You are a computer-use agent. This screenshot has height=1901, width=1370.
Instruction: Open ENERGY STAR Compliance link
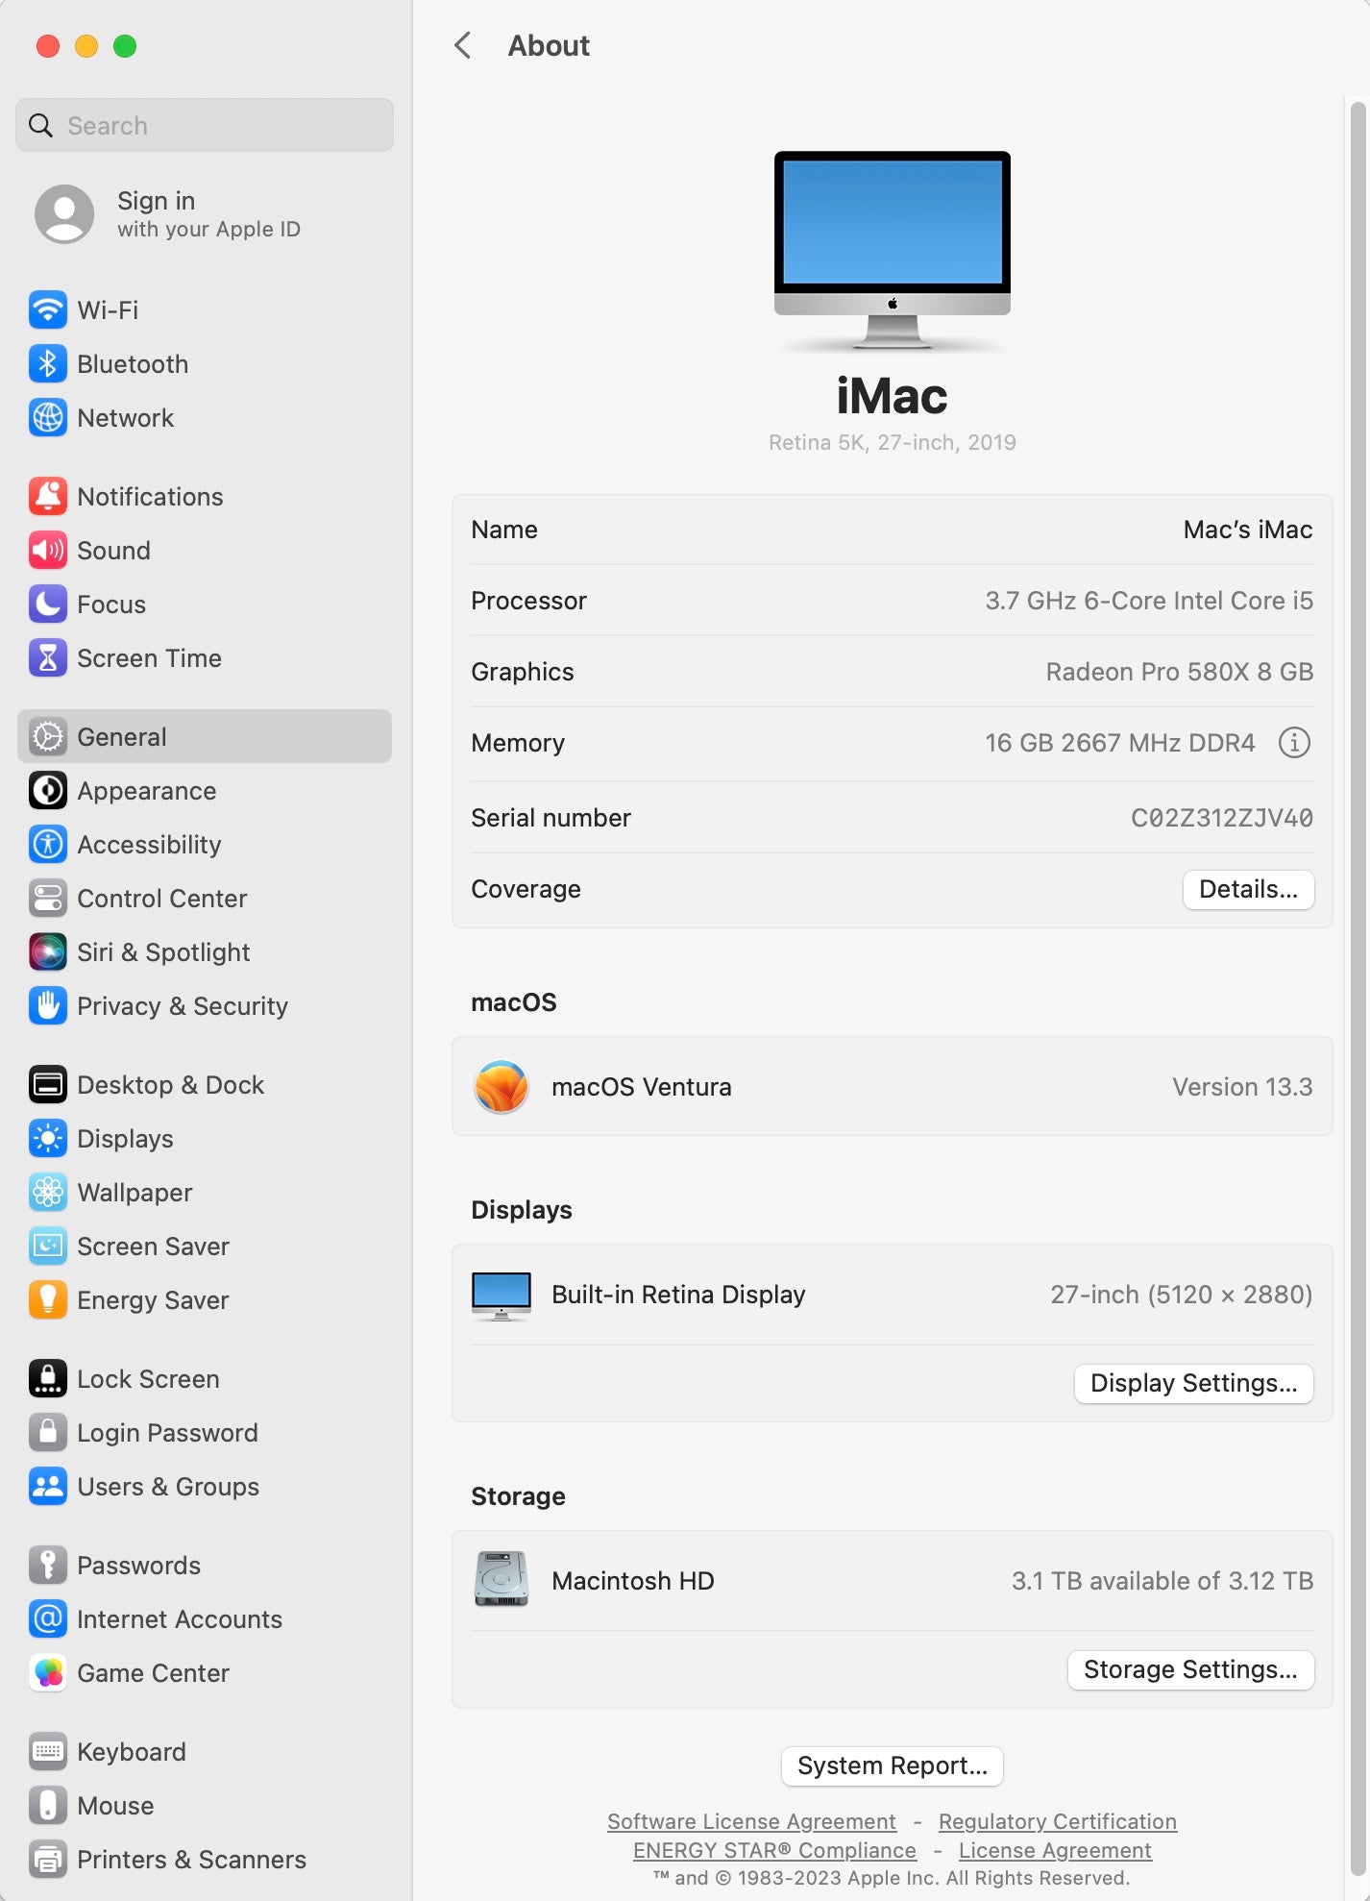(x=774, y=1850)
